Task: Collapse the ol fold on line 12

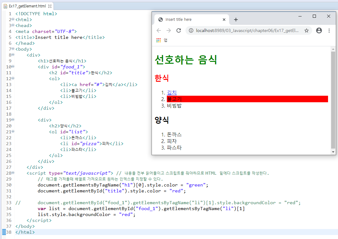Action: coord(13,78)
